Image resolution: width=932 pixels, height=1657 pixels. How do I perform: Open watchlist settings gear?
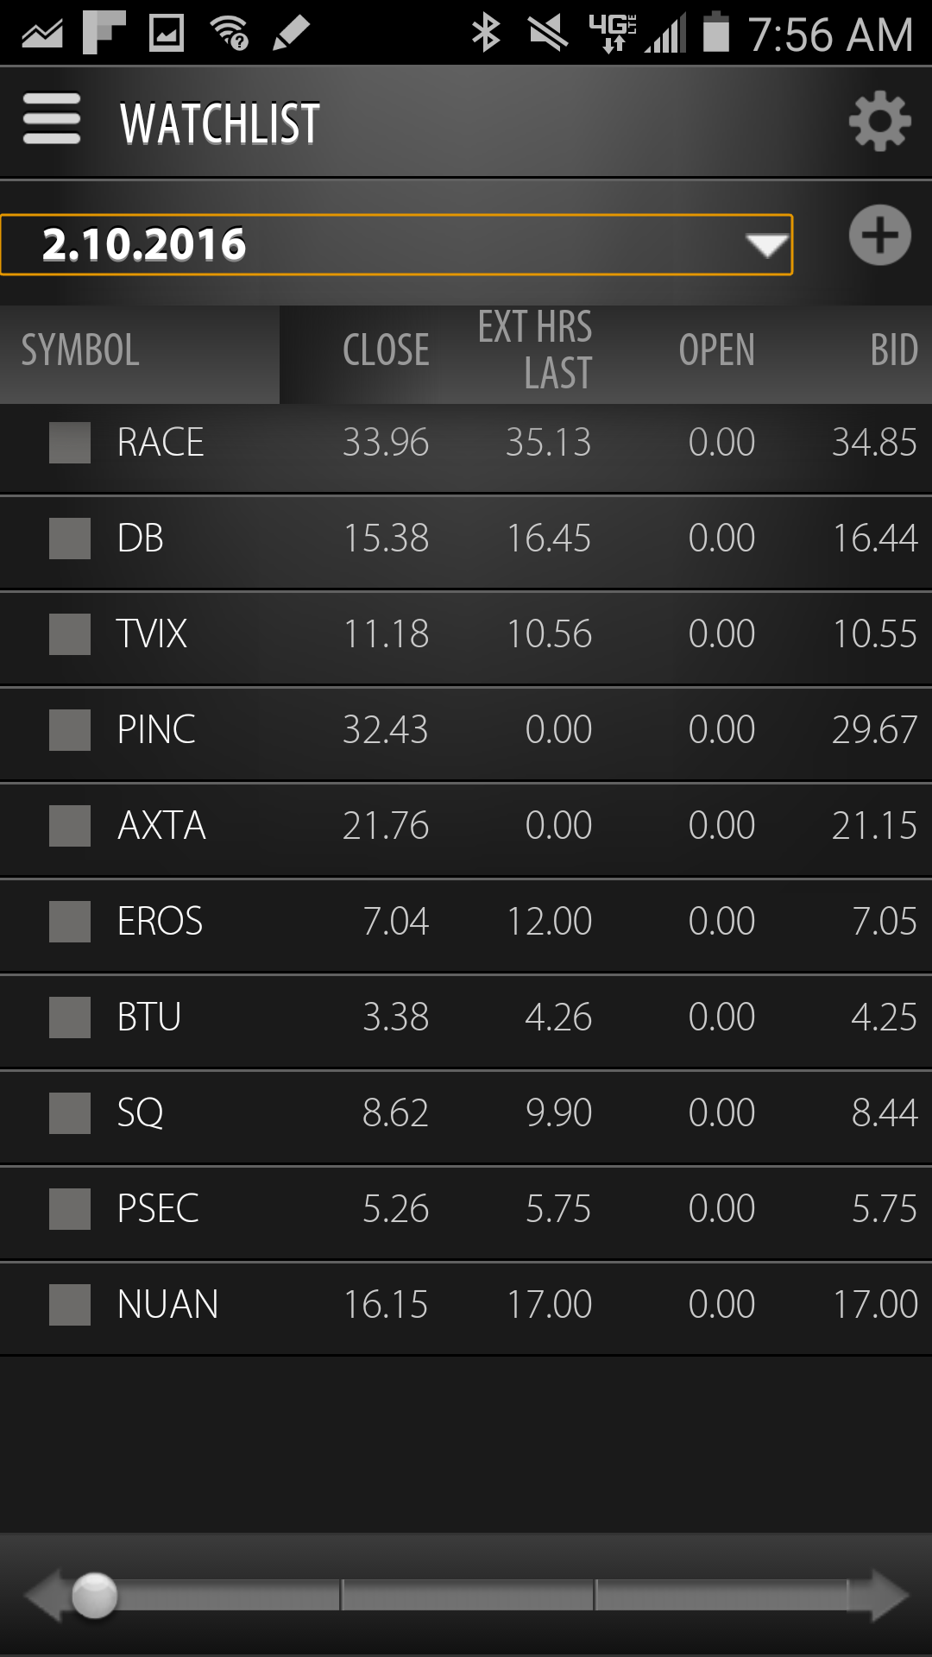(x=879, y=122)
